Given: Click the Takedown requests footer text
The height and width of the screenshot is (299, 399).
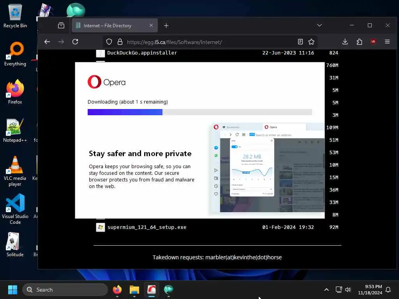Looking at the screenshot, I should tap(217, 257).
